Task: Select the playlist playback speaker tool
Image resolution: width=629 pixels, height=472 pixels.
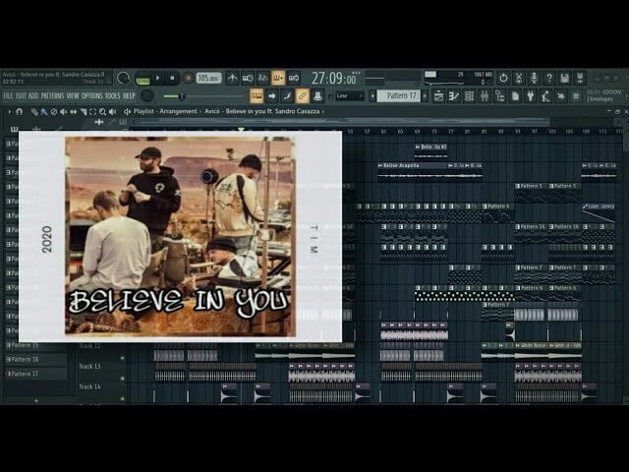Action: tap(112, 111)
